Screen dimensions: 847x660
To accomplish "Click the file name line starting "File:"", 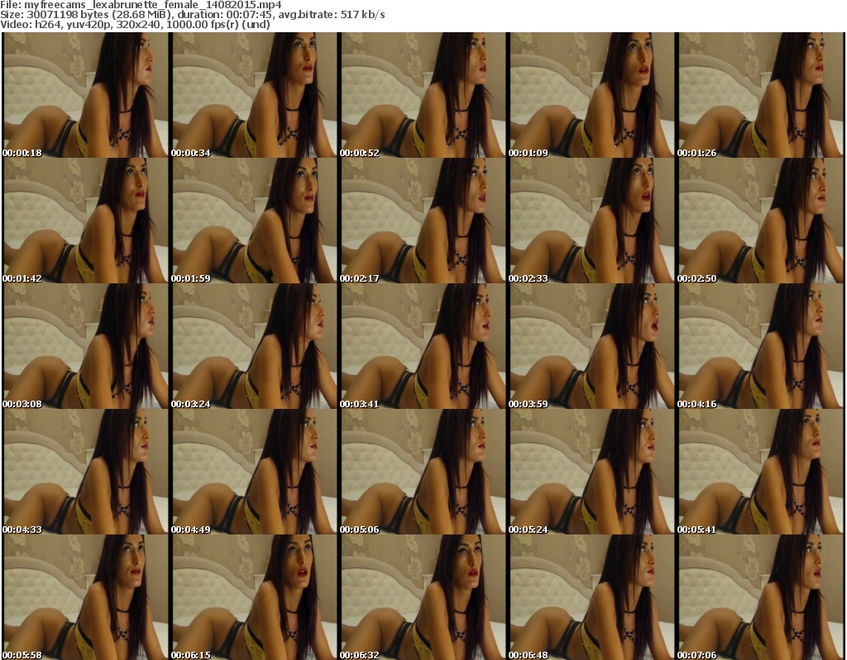I will coord(141,5).
